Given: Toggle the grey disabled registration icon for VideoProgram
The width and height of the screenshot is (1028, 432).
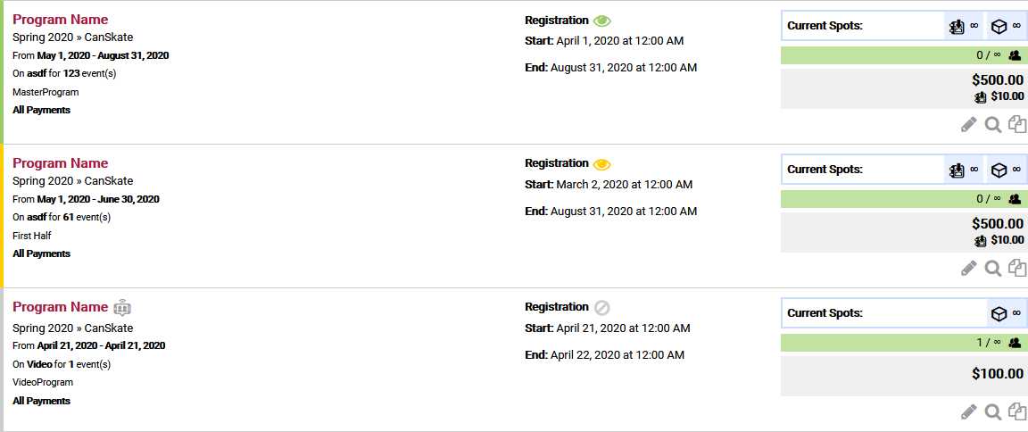Looking at the screenshot, I should click(x=602, y=308).
